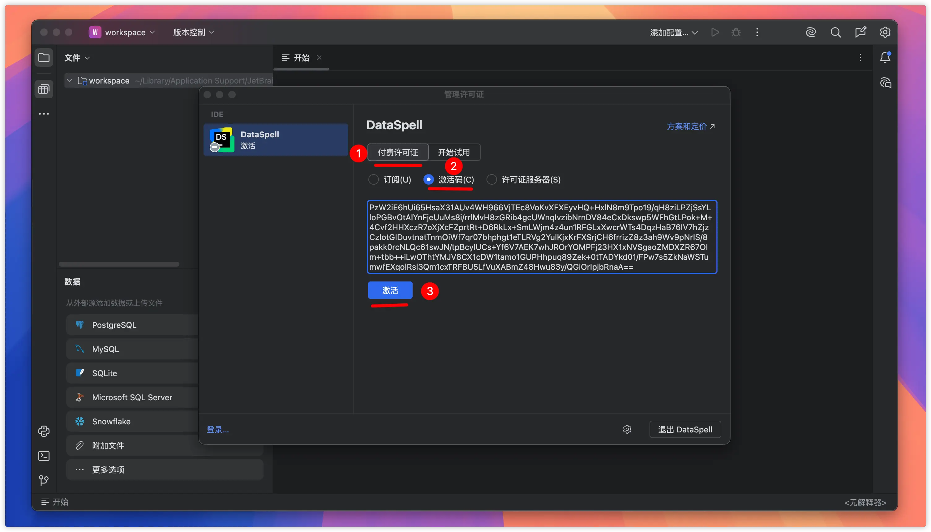931x532 pixels.
Task: Click the AI Assistant chat icon
Action: [885, 83]
